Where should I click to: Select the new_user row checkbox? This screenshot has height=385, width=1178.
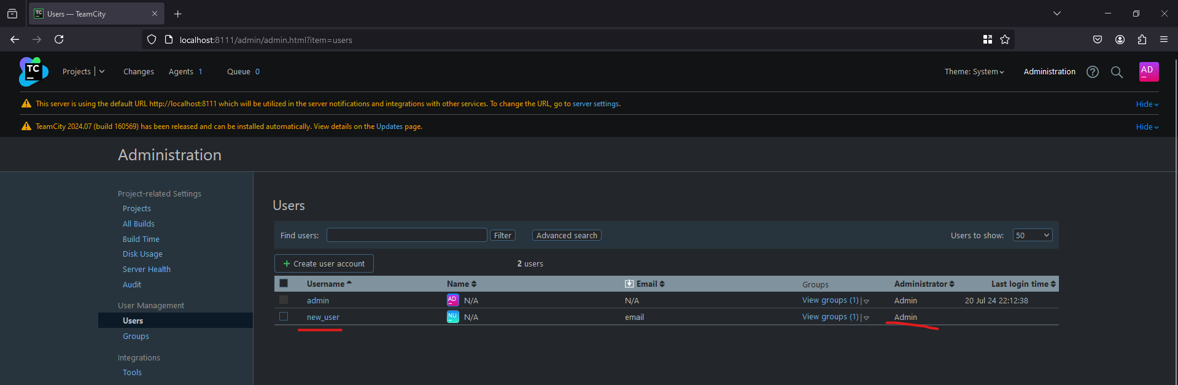tap(284, 316)
